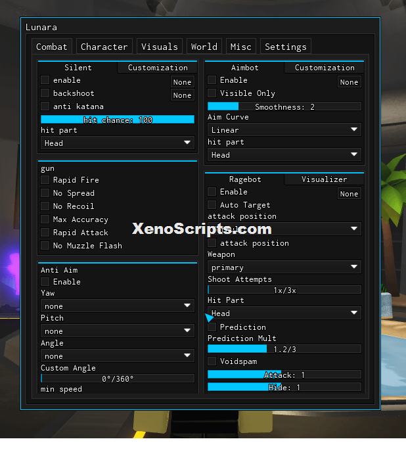
Task: Tick the Anti Aim Enable checkbox
Action: [45, 282]
